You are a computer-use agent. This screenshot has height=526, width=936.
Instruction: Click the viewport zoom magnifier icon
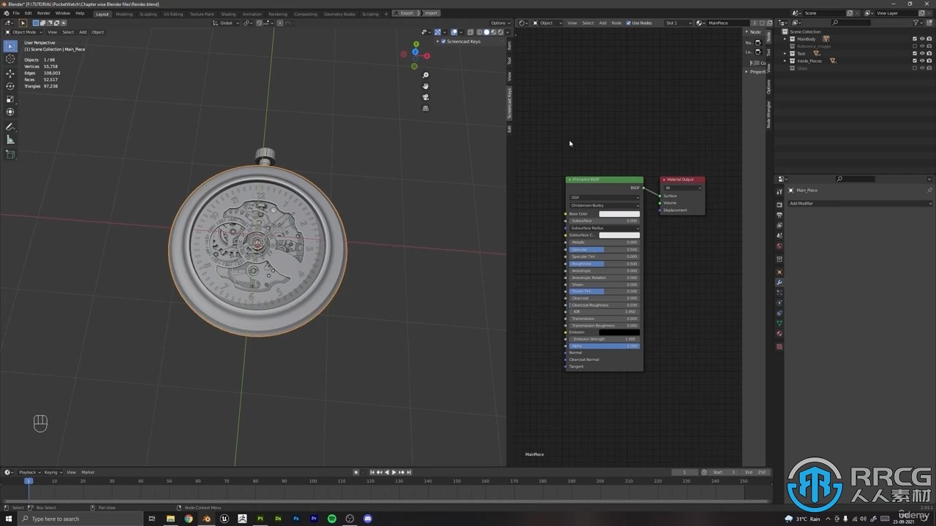tap(426, 75)
